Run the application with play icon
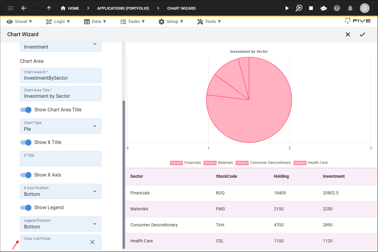The image size is (378, 252). [287, 8]
